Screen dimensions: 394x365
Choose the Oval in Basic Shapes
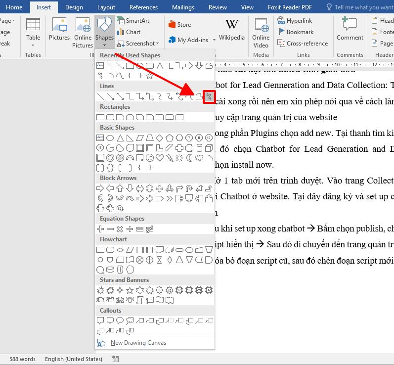pyautogui.click(x=110, y=138)
